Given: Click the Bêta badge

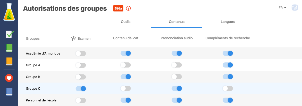Looking at the screenshot, I should 118,8.
